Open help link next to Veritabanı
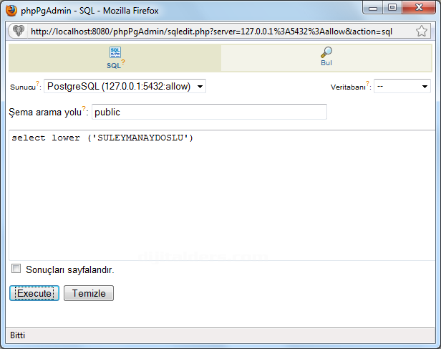Viewport: 441px width, 349px height. (x=367, y=83)
